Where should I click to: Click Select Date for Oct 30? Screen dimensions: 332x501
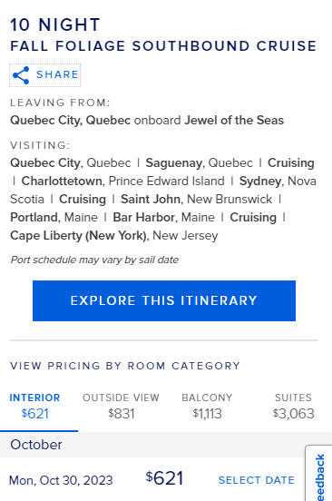coord(257,480)
